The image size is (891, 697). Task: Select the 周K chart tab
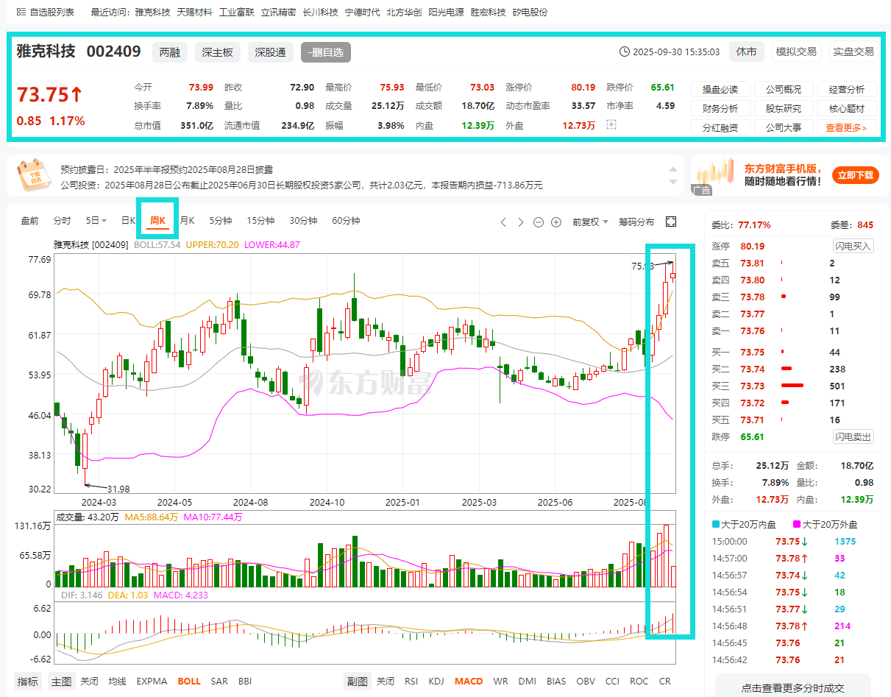click(158, 221)
